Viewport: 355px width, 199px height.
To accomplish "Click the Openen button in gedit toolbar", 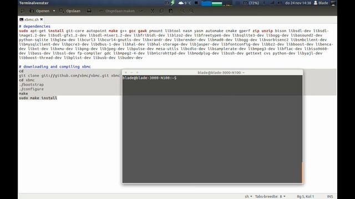I will (39, 11).
